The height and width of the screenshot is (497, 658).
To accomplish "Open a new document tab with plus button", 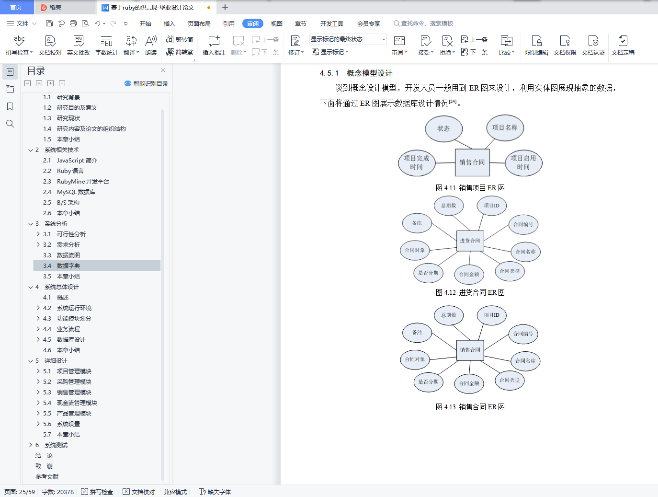I will [x=225, y=7].
